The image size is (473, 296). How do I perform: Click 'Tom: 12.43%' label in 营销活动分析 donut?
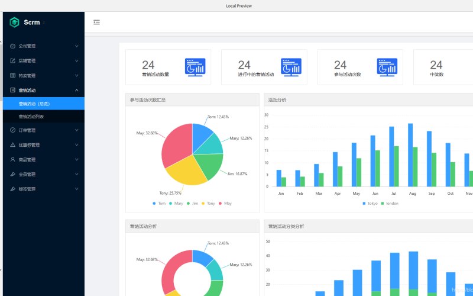(218, 243)
